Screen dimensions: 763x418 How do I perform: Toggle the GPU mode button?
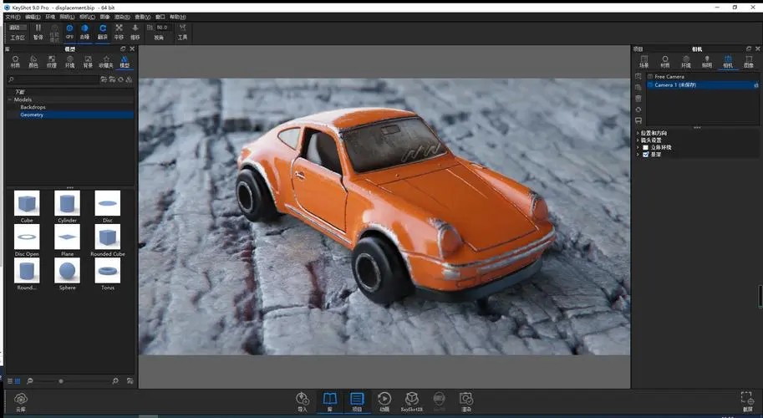pos(69,29)
